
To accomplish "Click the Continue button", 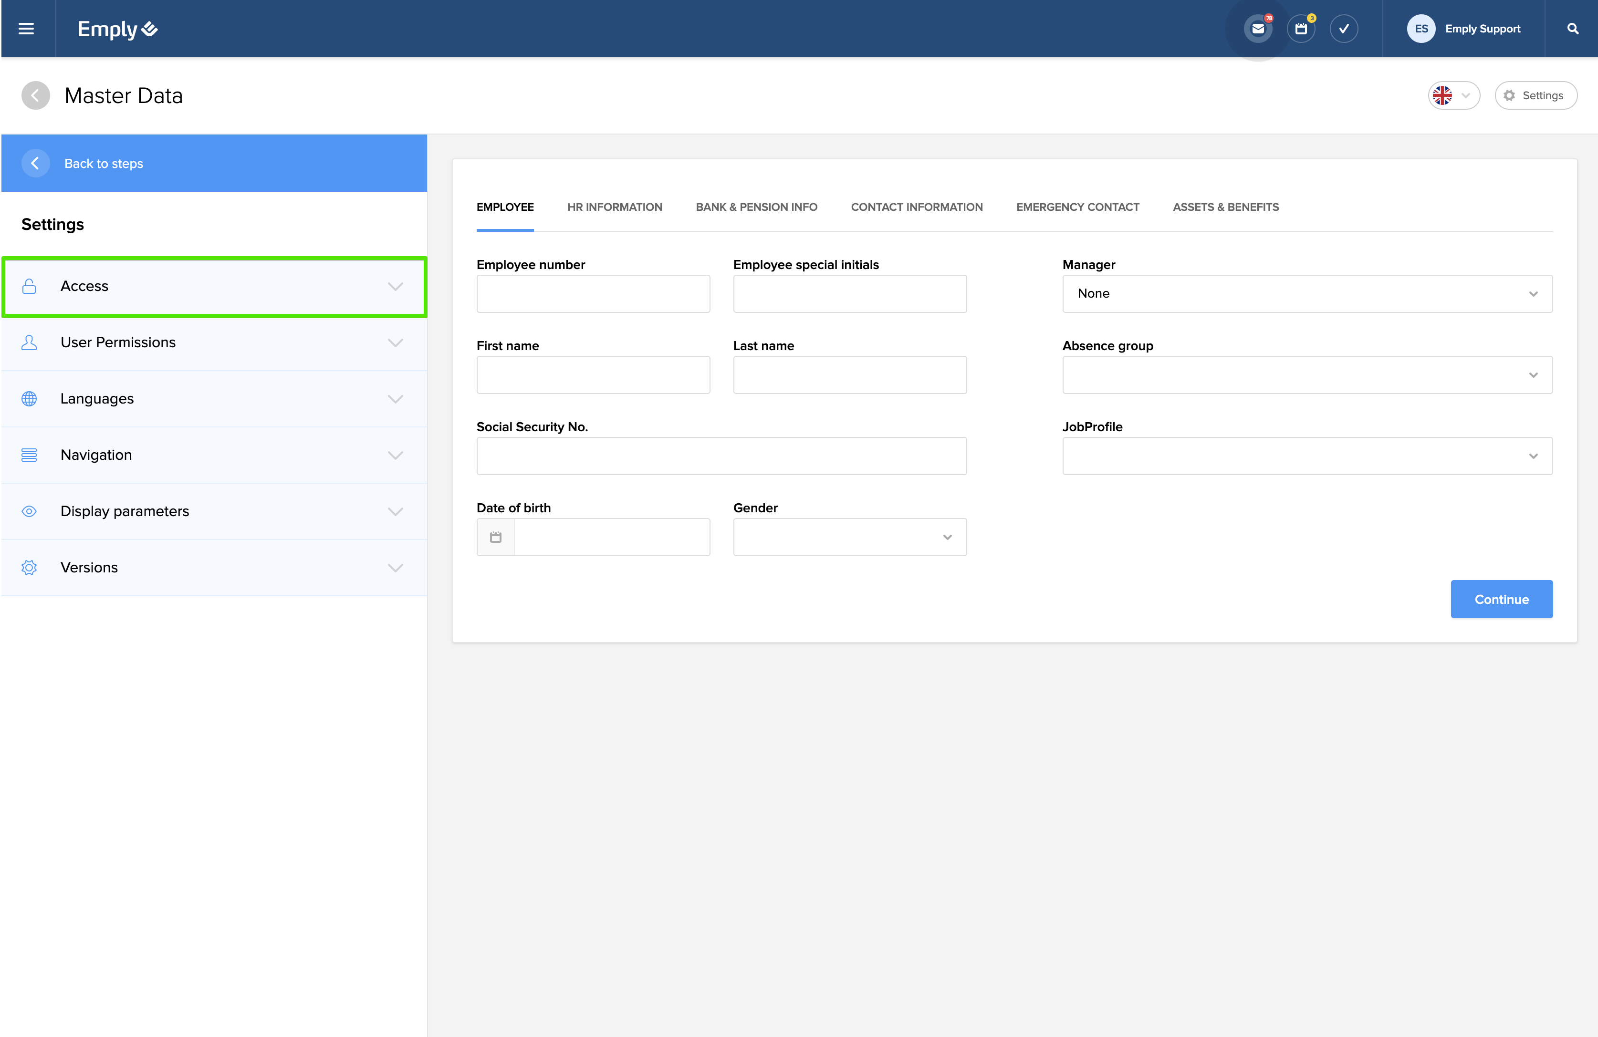I will click(x=1501, y=600).
